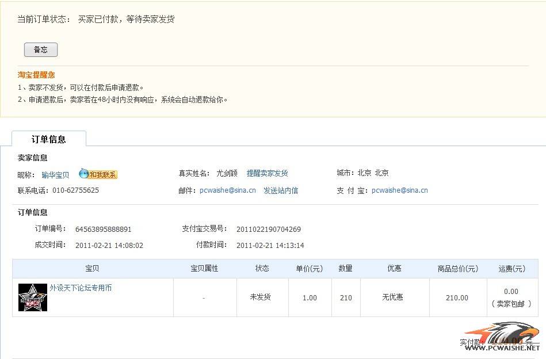Click the 淘宝提醒您 notice heading

(x=36, y=75)
